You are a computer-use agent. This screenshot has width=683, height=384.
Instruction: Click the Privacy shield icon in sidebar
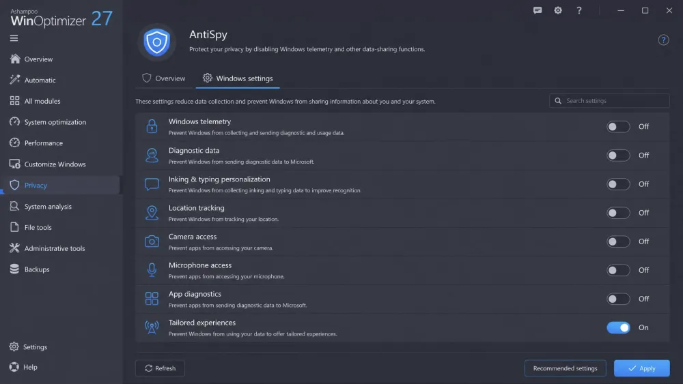(x=15, y=185)
